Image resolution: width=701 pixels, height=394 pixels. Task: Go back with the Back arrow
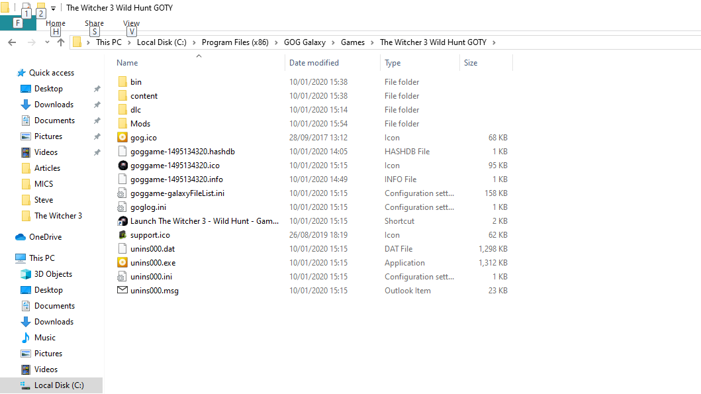point(12,42)
